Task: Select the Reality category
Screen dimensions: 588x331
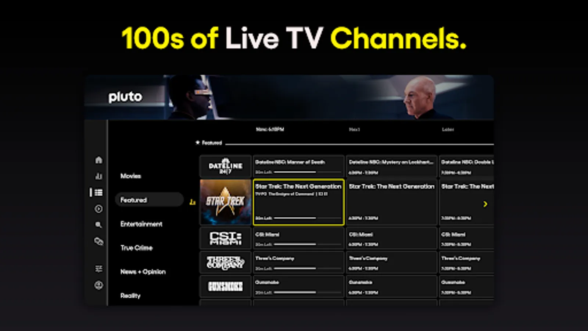Action: (x=130, y=296)
